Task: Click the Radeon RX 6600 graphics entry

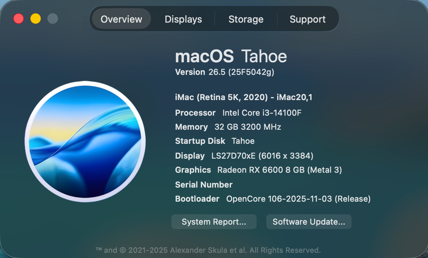Action: tap(279, 170)
